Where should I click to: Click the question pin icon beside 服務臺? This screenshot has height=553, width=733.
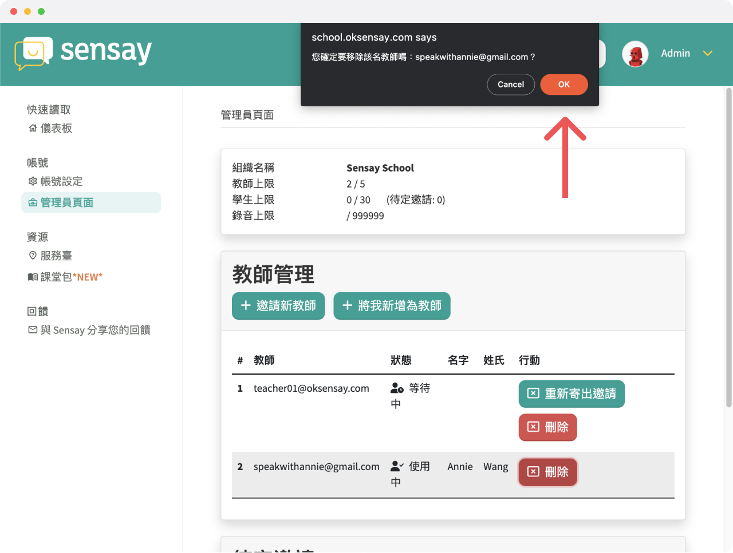pos(33,256)
